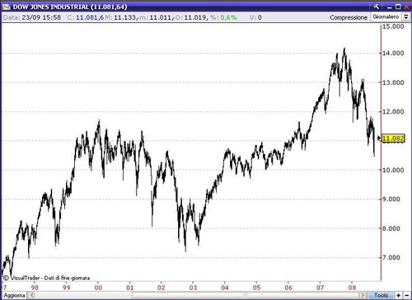This screenshot has width=412, height=300.
Task: Click the 14.000 price axis label
Action: click(393, 53)
